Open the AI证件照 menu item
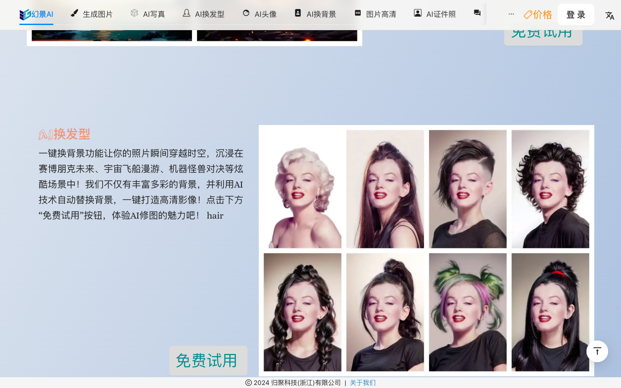 point(435,14)
